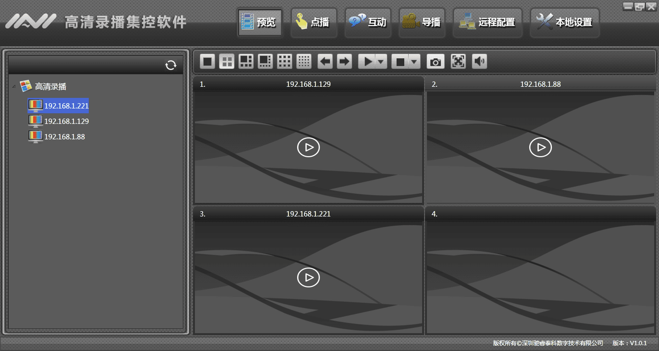The height and width of the screenshot is (351, 659).
Task: Open the dropdown arrow beside stop button
Action: pyautogui.click(x=414, y=62)
